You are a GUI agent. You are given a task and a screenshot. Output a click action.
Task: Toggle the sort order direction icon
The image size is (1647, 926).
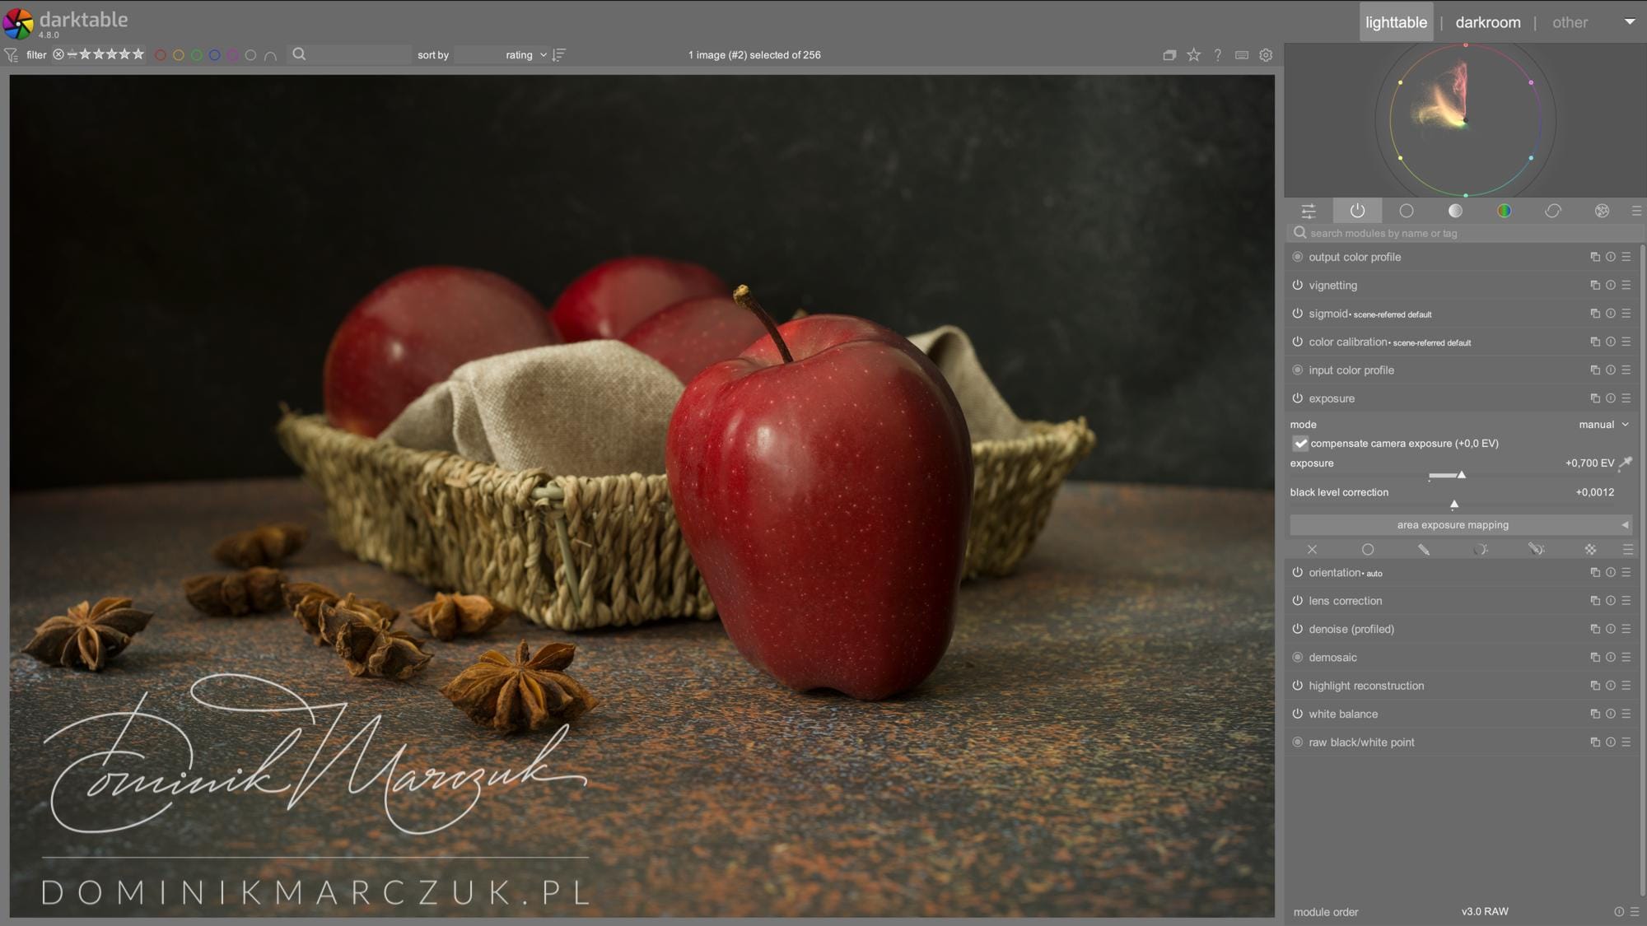(x=559, y=55)
